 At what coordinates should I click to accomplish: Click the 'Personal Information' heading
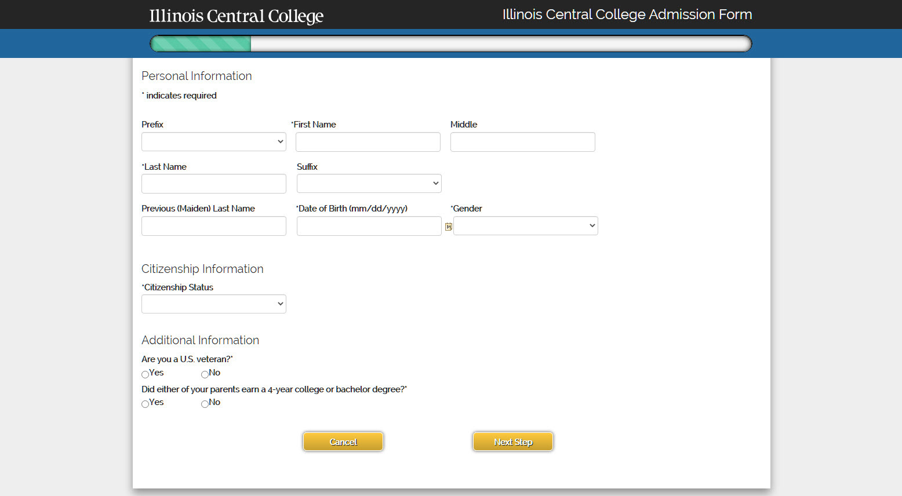click(197, 76)
